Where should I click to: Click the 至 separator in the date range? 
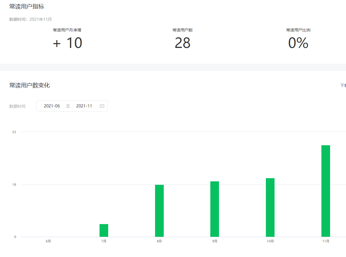coord(68,106)
